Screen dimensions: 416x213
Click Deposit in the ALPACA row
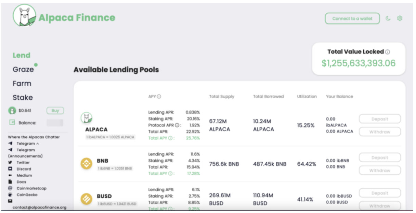click(380, 119)
